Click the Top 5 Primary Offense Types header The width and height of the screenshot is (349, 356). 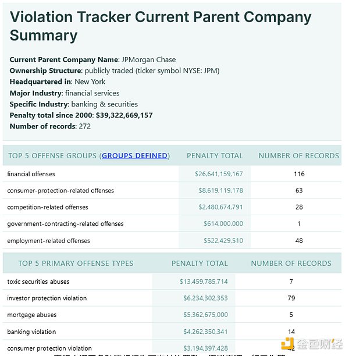point(76,264)
